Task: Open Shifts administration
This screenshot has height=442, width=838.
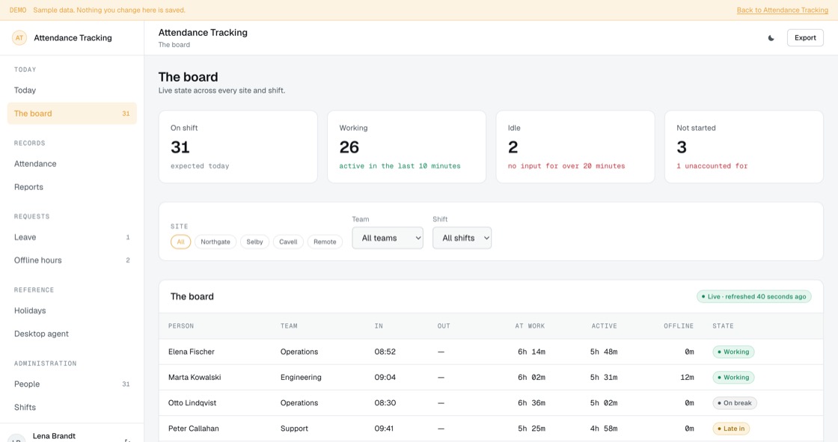Action: click(x=72, y=408)
